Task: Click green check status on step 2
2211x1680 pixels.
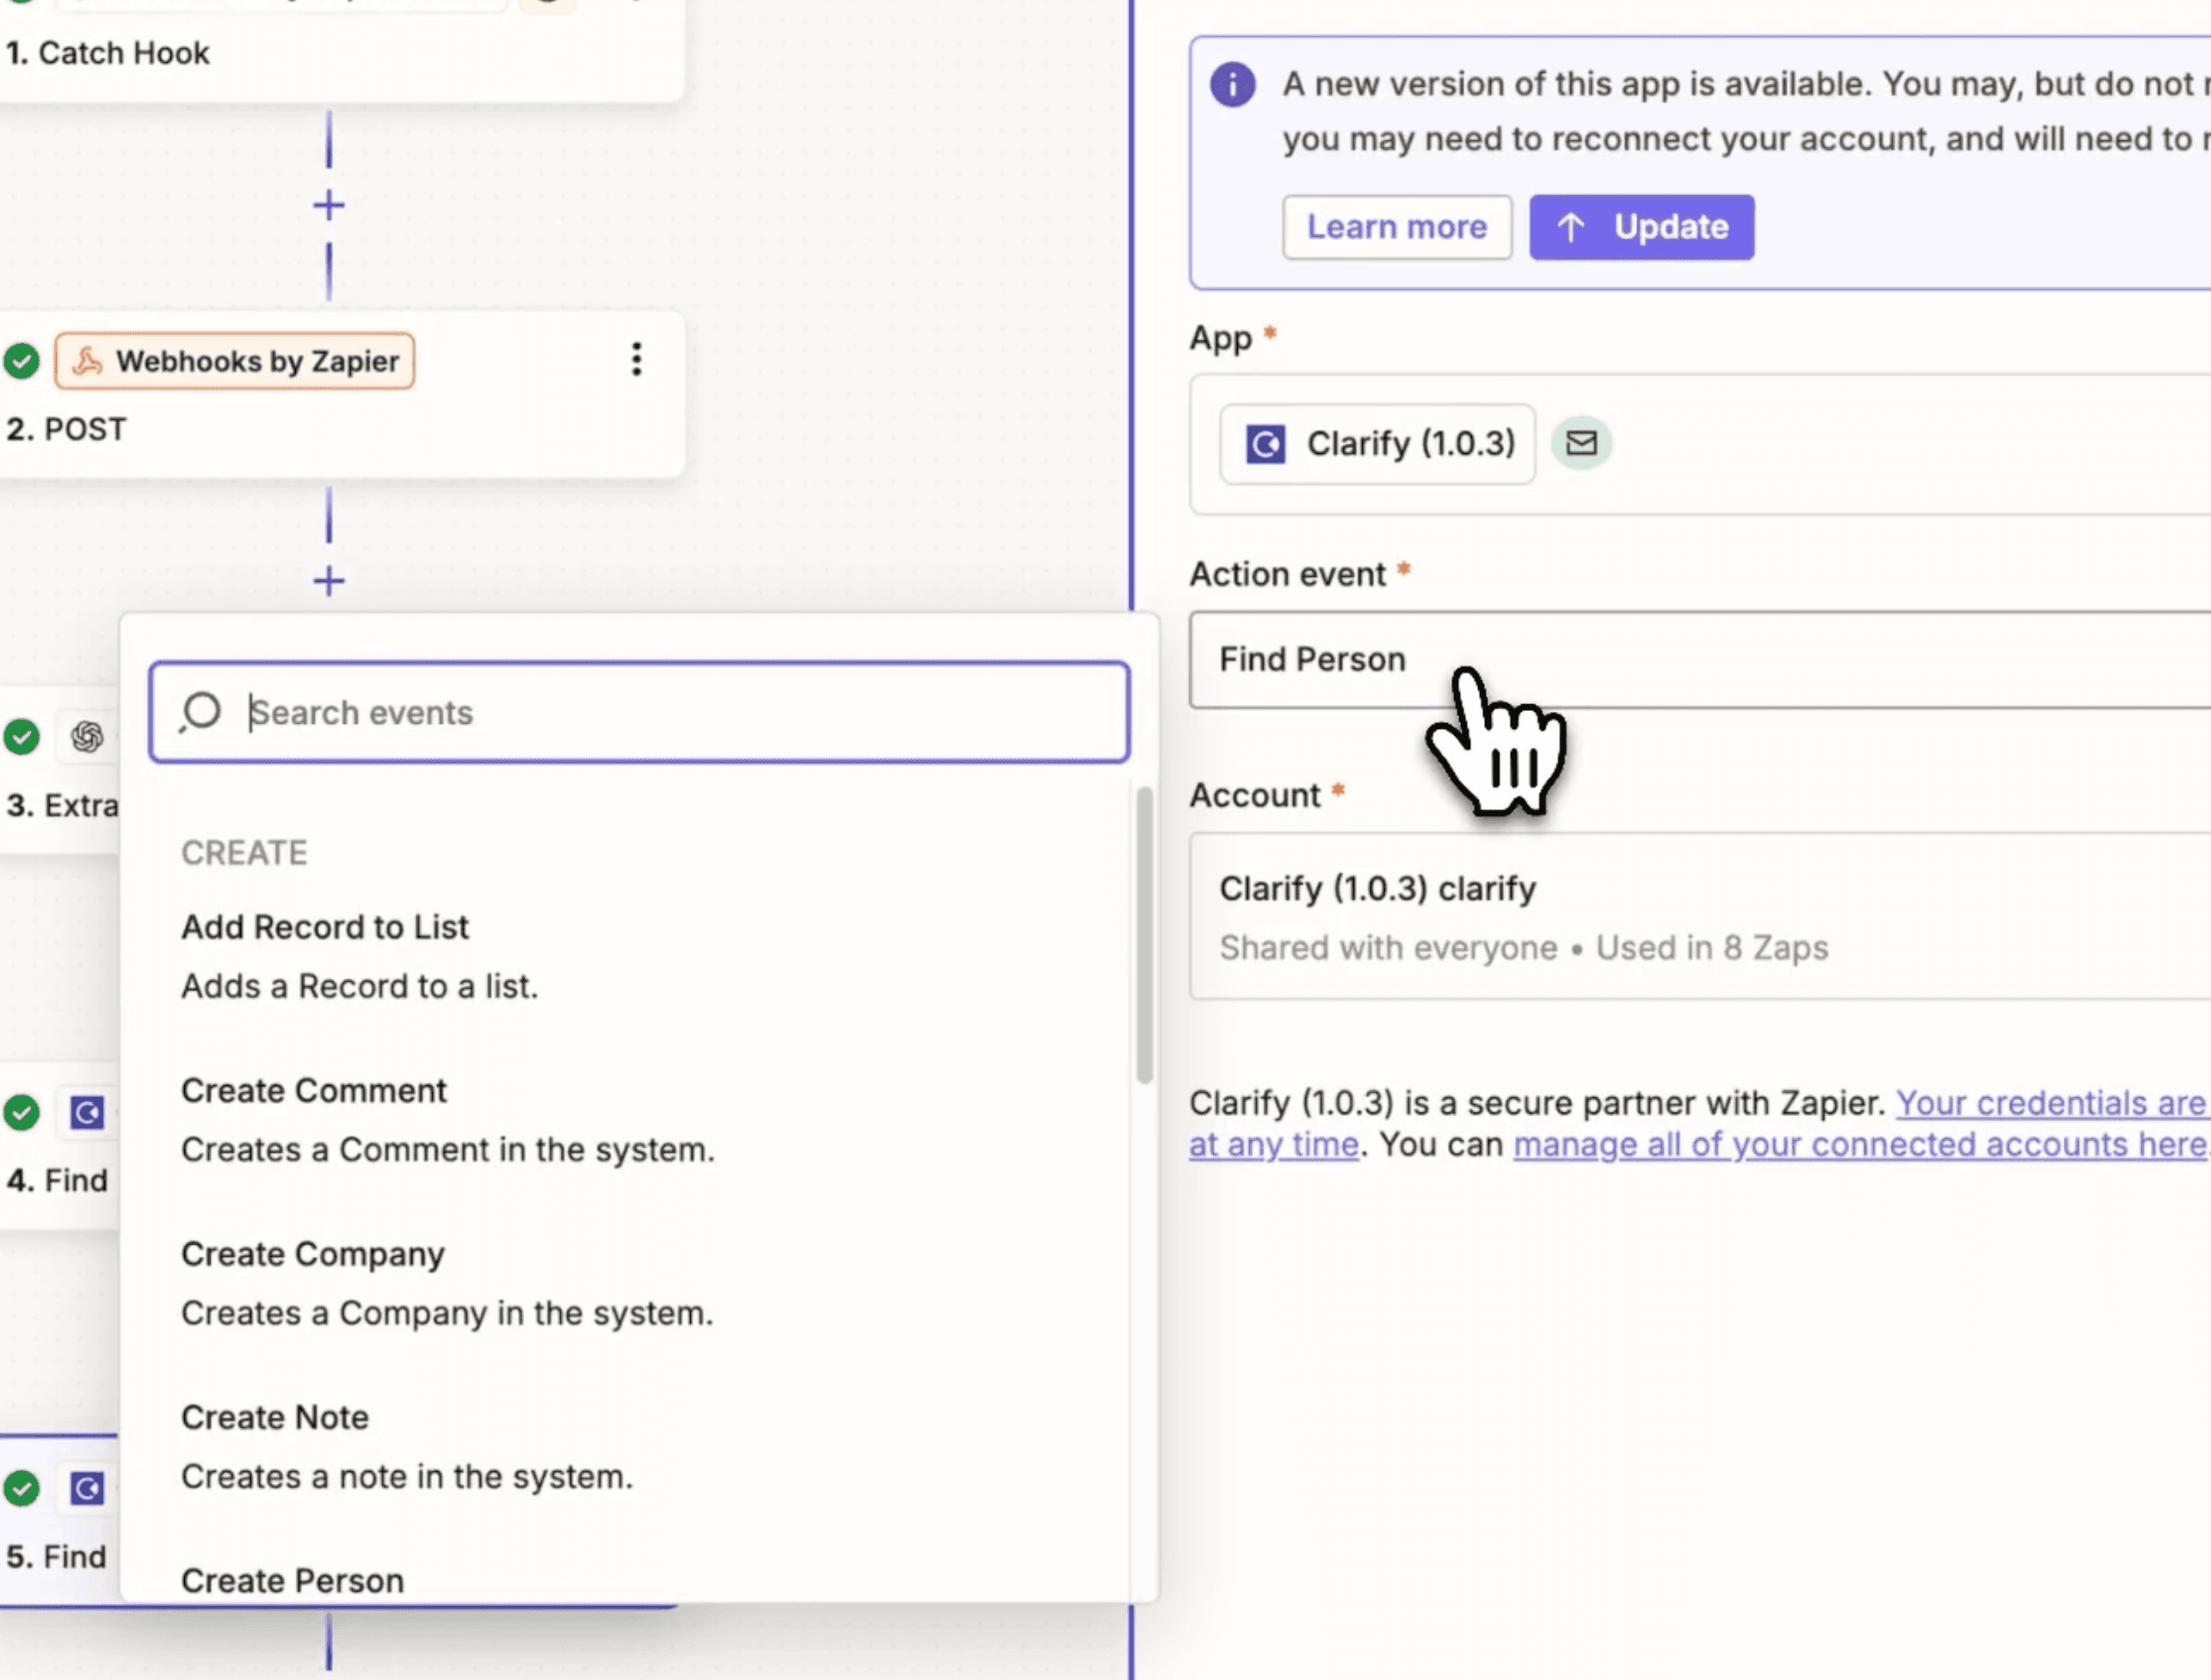Action: click(21, 361)
